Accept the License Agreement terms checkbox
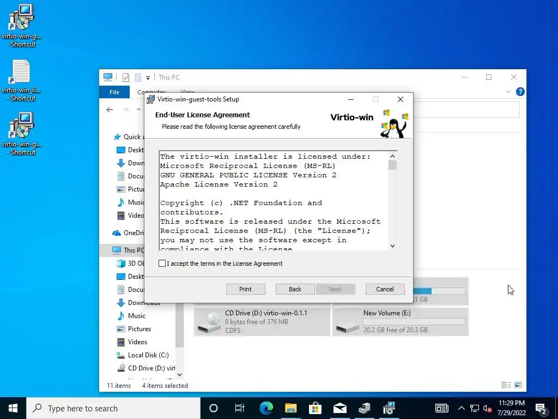 coord(162,264)
